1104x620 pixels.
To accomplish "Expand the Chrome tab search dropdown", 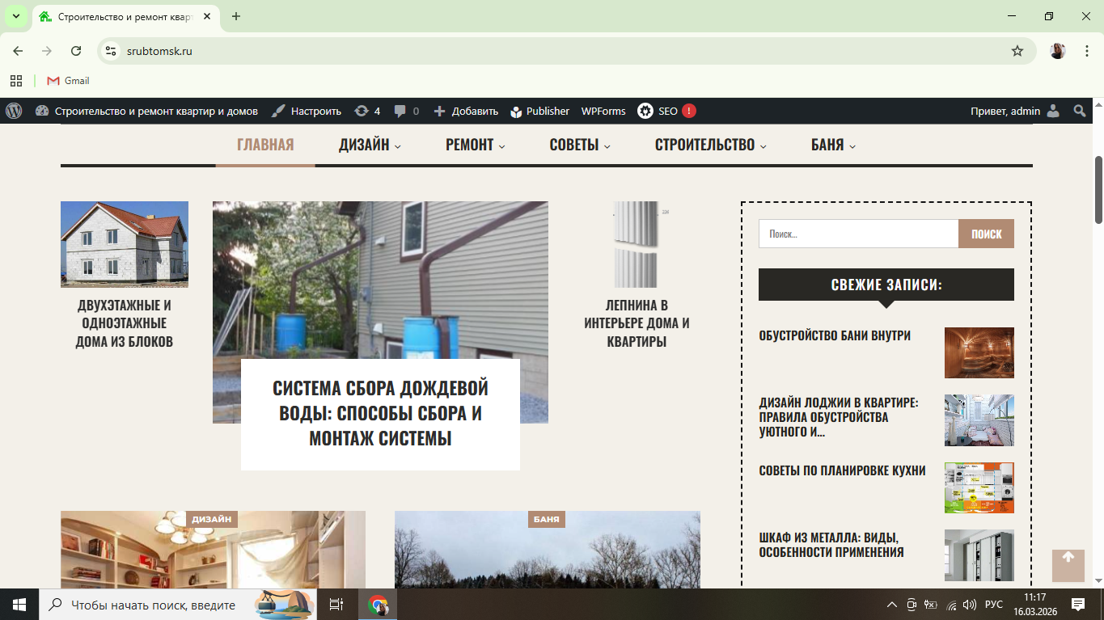I will coord(15,16).
